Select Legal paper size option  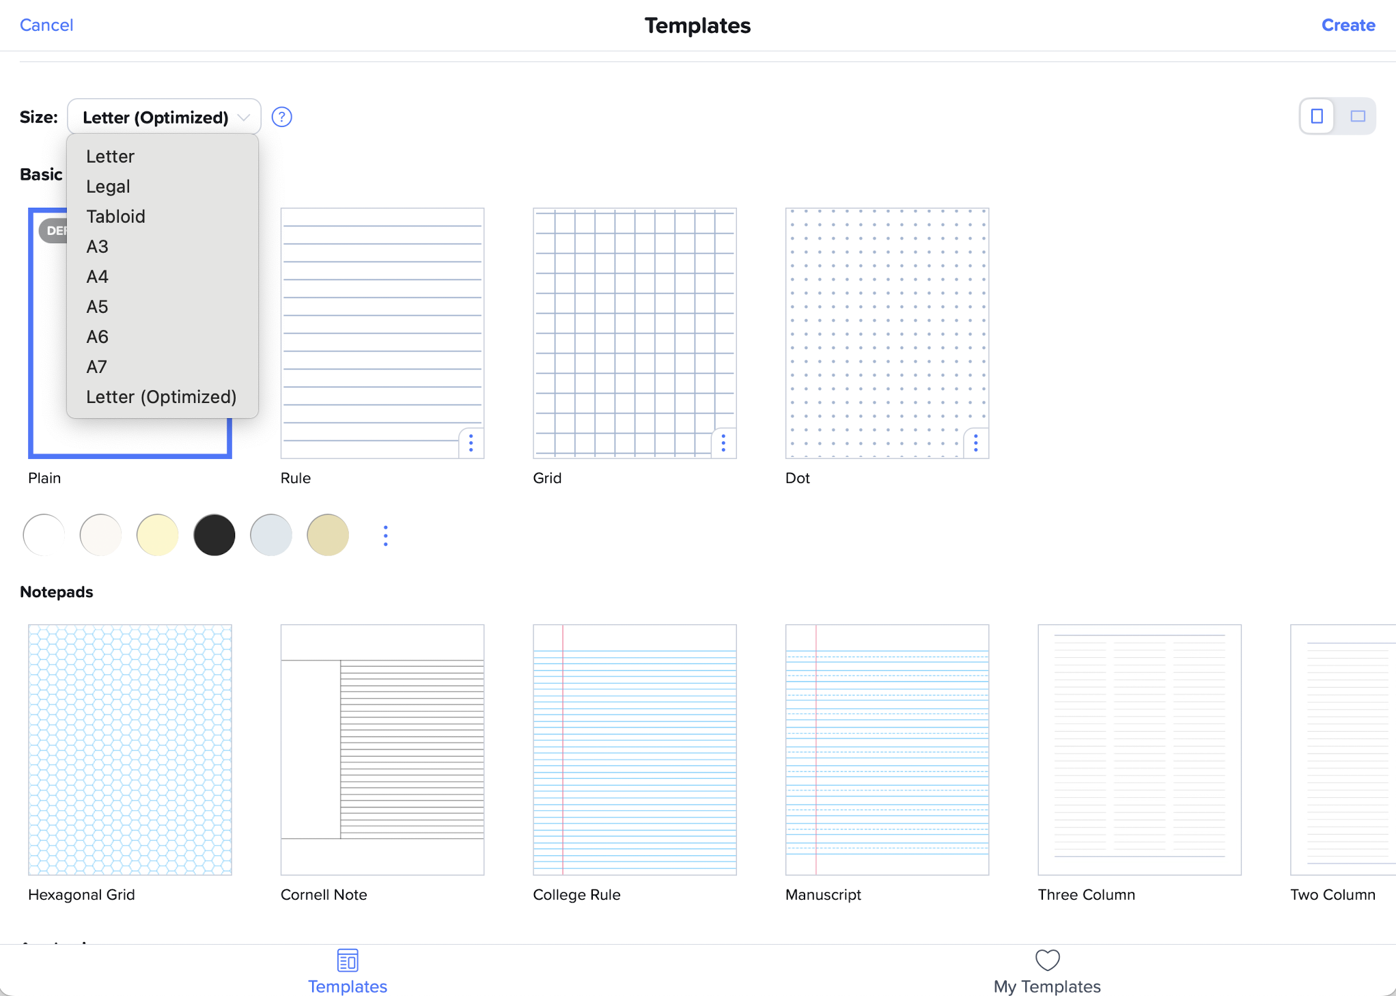tap(108, 186)
